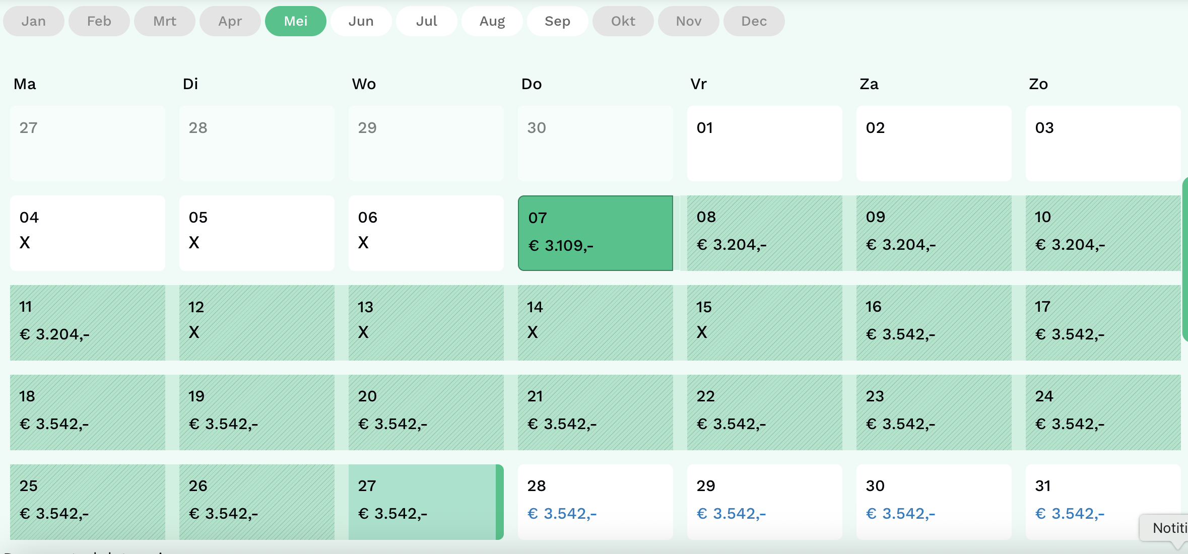Select day 22 priced € 3.542
Viewport: 1188px width, 554px height.
click(764, 412)
